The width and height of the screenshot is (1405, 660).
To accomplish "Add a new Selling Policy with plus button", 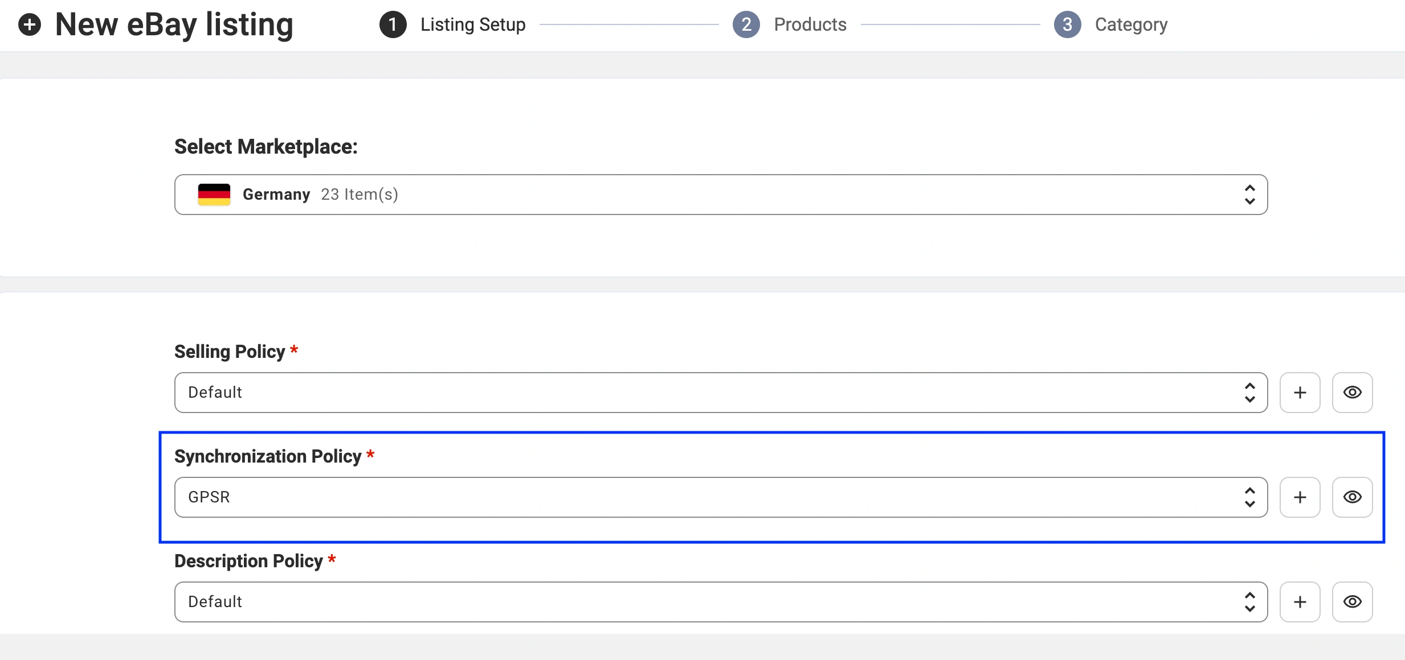I will point(1300,393).
